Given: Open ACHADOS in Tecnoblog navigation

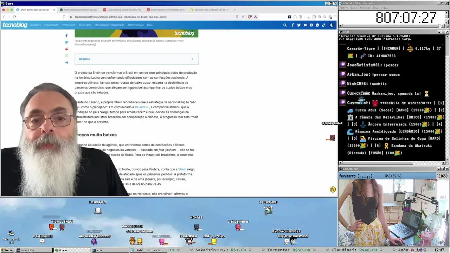Looking at the screenshot, I should point(36,25).
